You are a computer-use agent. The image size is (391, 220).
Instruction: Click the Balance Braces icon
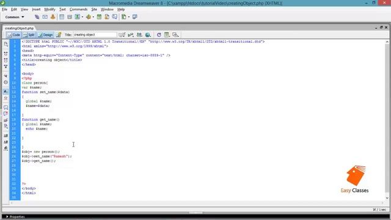pyautogui.click(x=5, y=82)
